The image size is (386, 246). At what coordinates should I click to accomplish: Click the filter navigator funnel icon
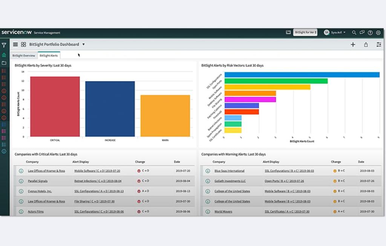point(4,45)
